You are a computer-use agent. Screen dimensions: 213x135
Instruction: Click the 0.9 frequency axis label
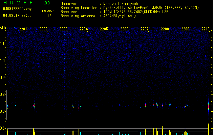3,78
